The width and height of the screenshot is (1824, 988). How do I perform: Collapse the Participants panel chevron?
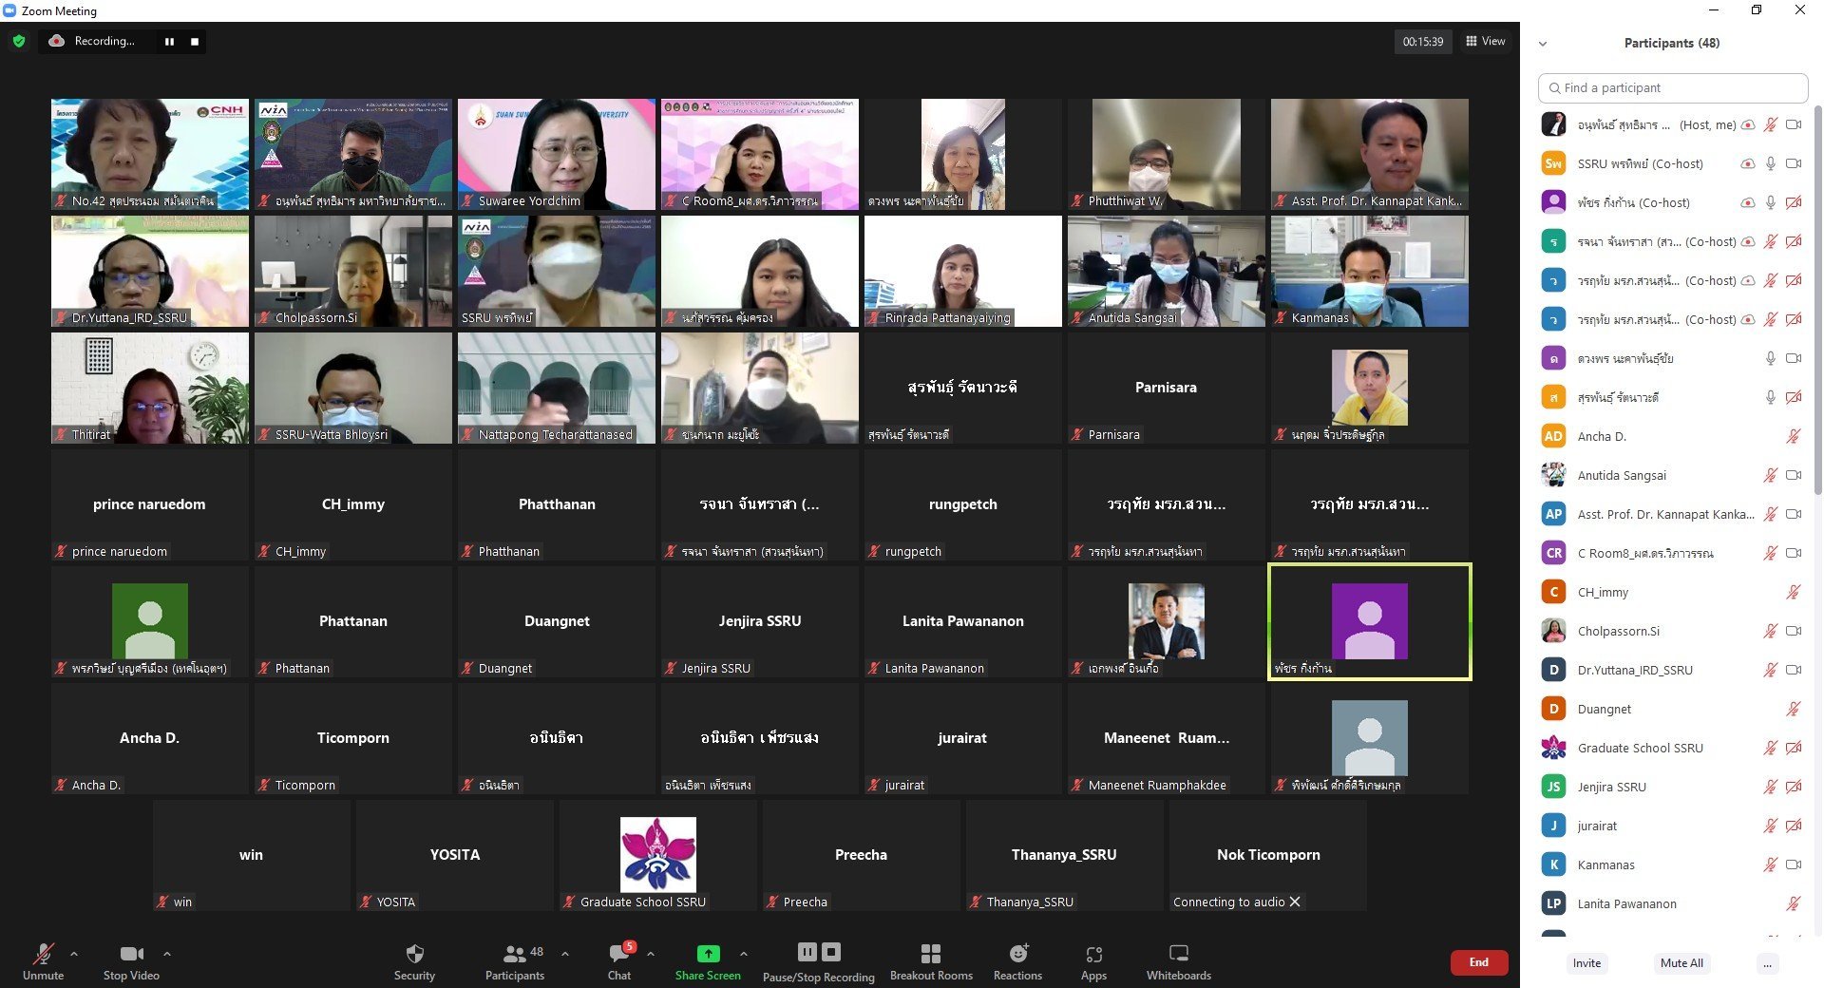[1543, 44]
